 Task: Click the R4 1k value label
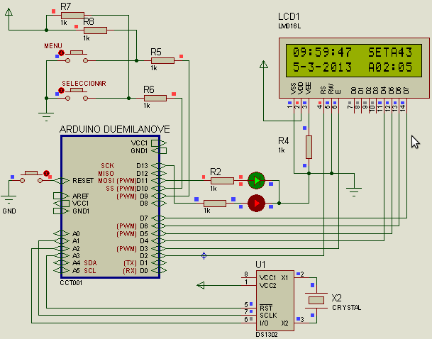point(282,150)
